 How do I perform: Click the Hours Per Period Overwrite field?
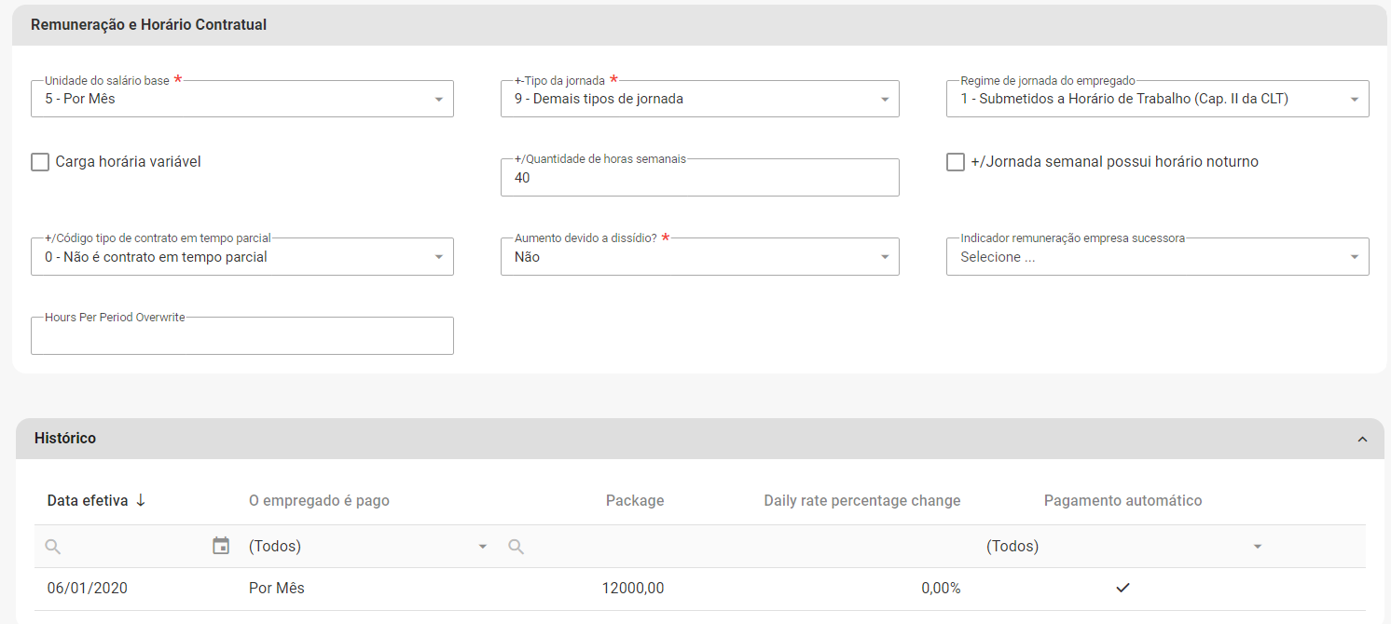point(242,337)
